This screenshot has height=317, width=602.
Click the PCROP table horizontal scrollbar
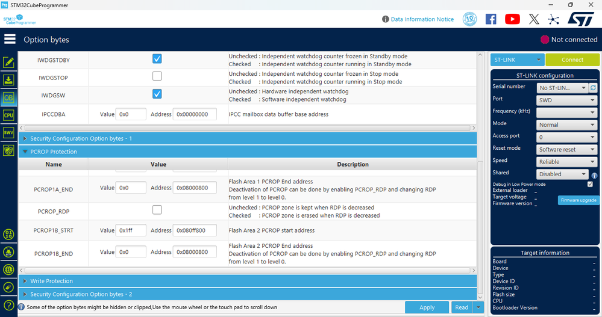pyautogui.click(x=248, y=270)
